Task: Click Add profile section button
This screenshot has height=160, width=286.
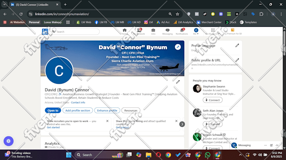Action: pos(78,111)
